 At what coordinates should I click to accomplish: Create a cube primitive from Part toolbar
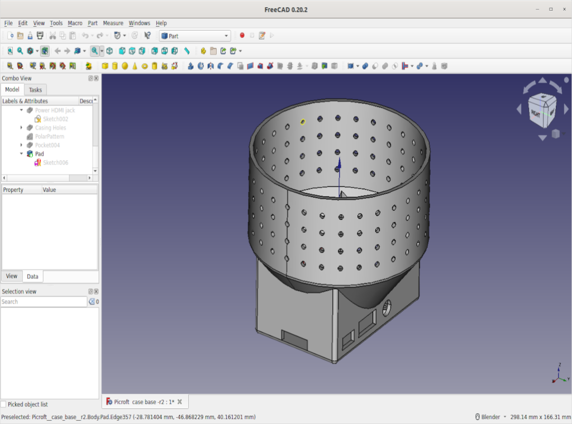click(104, 66)
